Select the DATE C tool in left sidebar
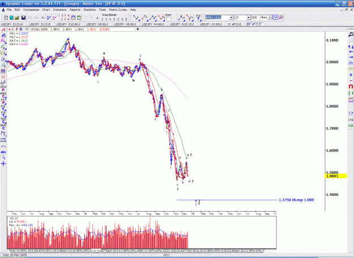 (x=3, y=127)
